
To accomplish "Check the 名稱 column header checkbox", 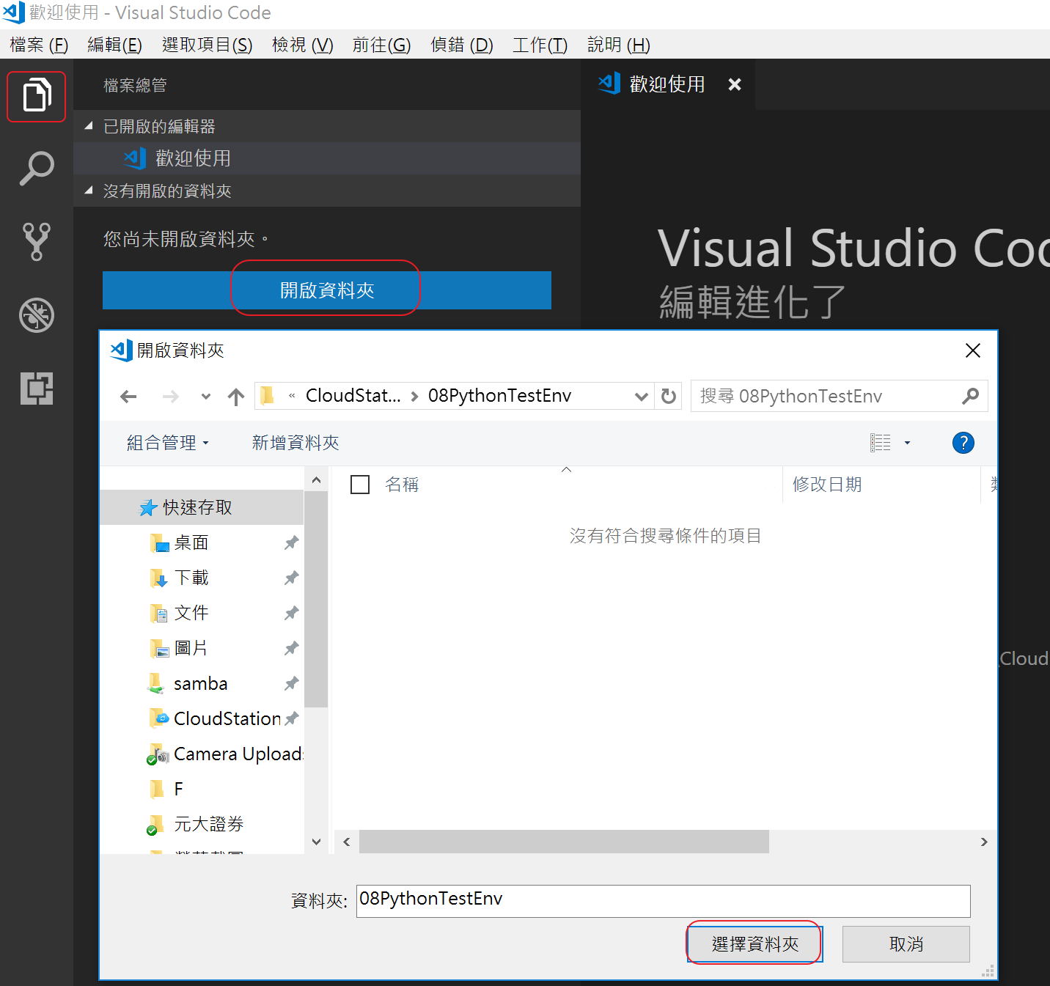I will coord(360,484).
